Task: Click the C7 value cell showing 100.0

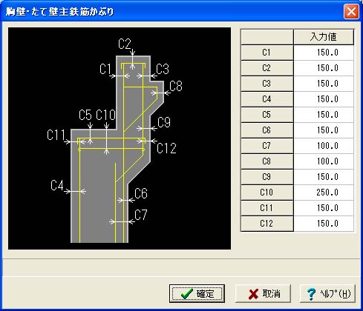Action: (324, 146)
